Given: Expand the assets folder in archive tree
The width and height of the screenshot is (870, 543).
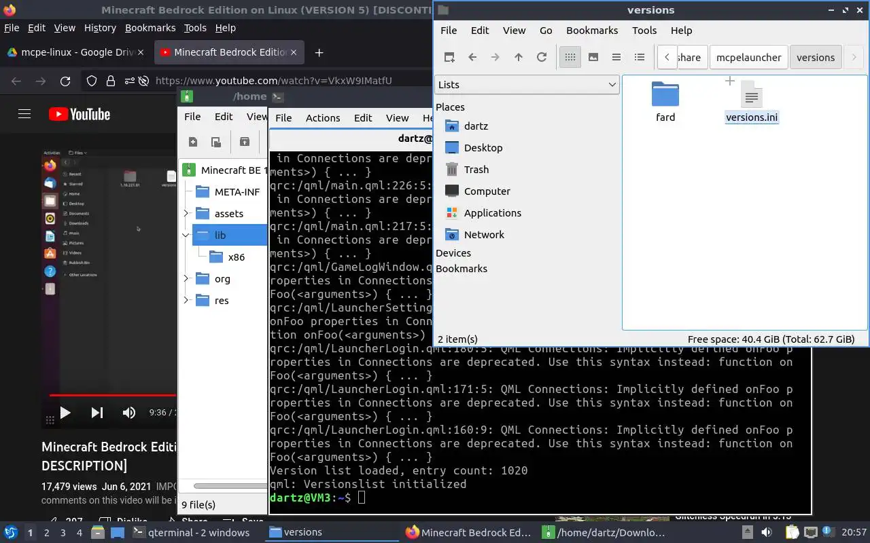Looking at the screenshot, I should (x=186, y=214).
